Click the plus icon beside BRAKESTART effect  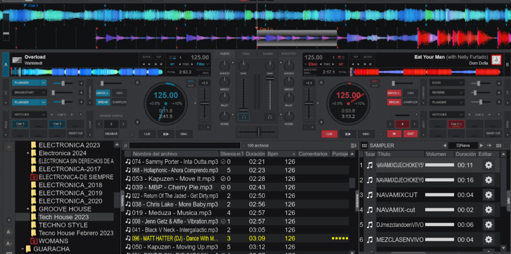(x=81, y=93)
